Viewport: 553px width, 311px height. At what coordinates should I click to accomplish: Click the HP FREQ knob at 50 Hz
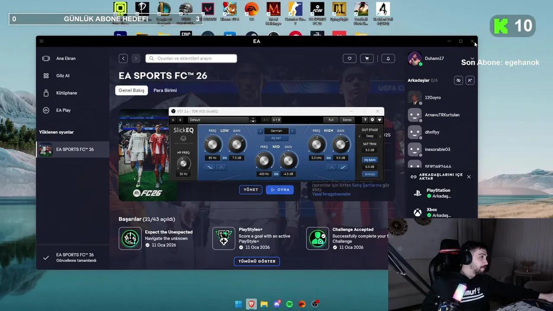(183, 164)
